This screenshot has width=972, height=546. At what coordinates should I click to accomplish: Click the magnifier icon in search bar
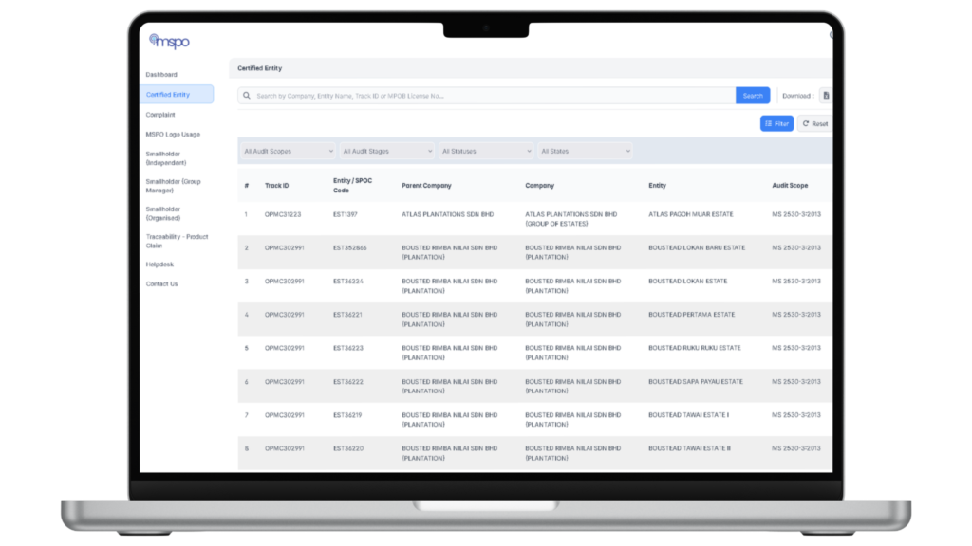tap(246, 96)
